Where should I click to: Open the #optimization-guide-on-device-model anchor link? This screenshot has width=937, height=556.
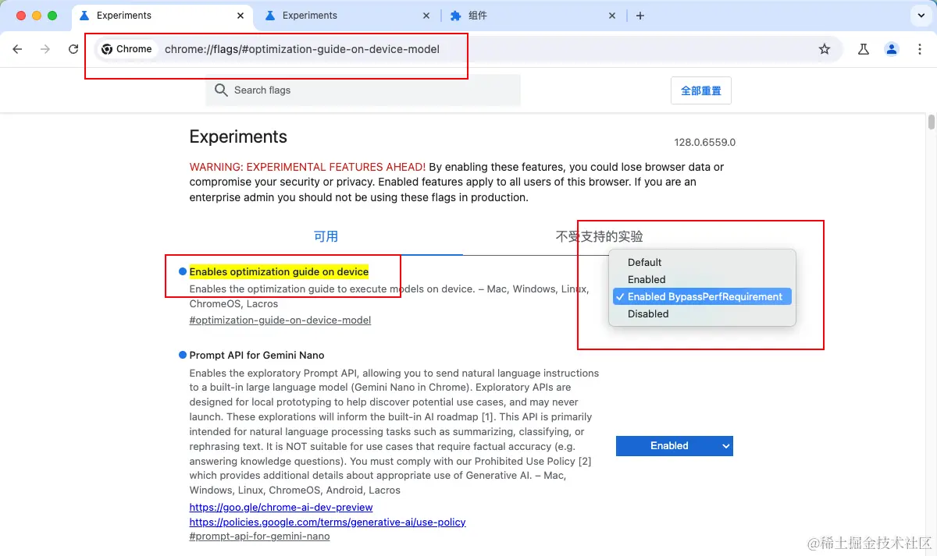coord(280,320)
